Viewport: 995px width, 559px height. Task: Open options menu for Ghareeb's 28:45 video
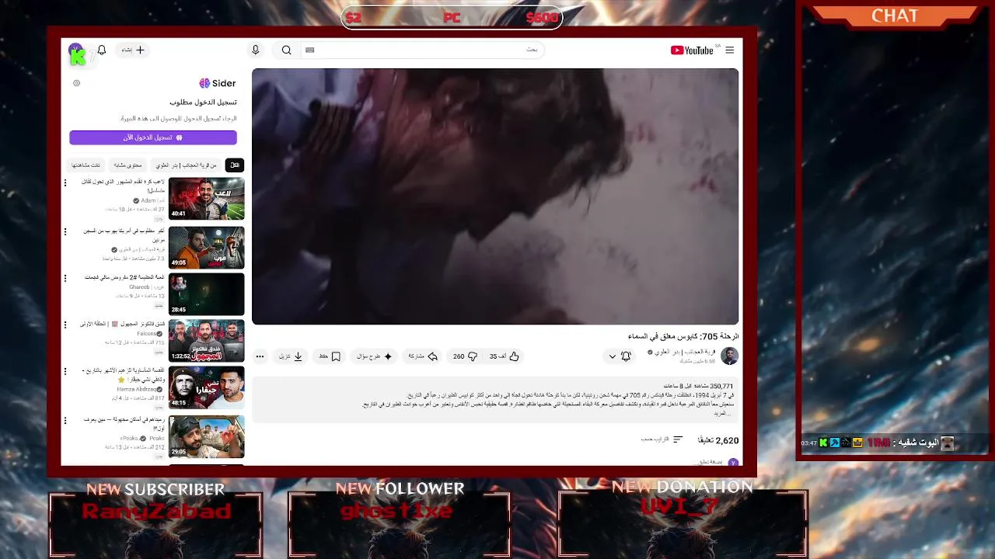pyautogui.click(x=65, y=278)
